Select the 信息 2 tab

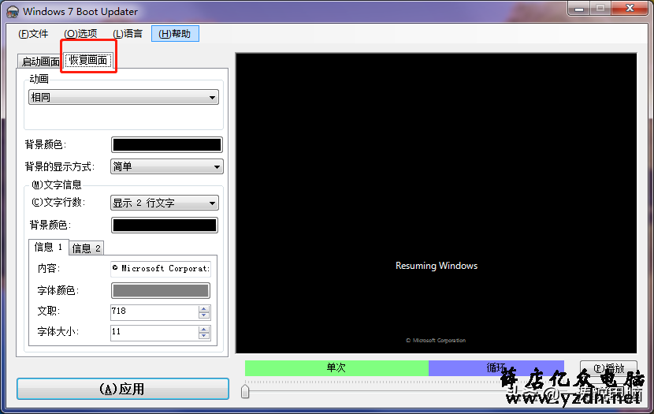tap(87, 248)
